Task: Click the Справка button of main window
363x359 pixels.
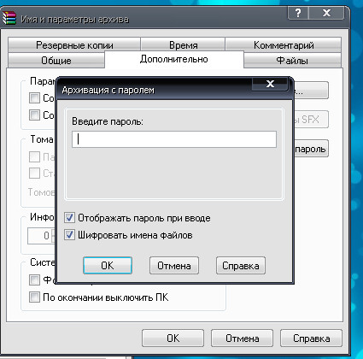Action: pos(311,338)
